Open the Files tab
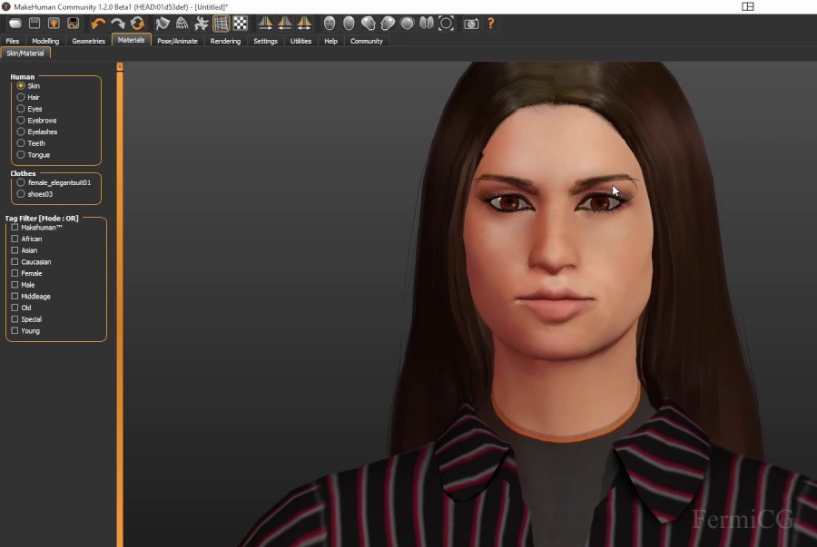Viewport: 817px width, 547px height. tap(13, 41)
